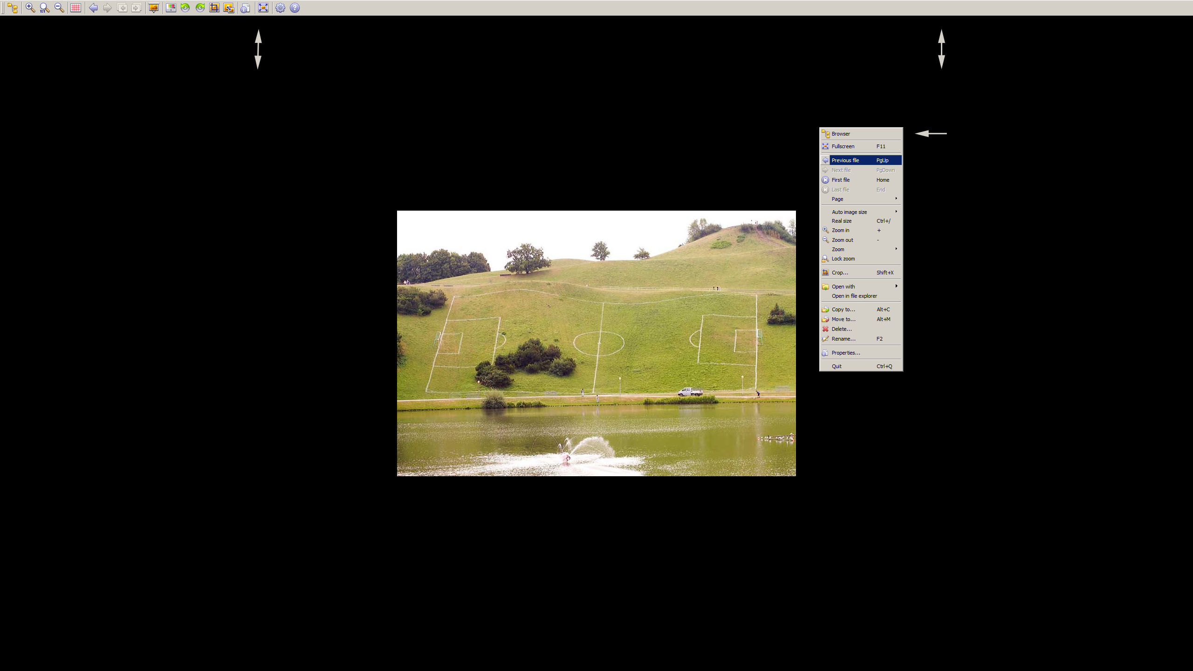Open the Browser folder tree icon
1193x671 pixels.
point(13,8)
